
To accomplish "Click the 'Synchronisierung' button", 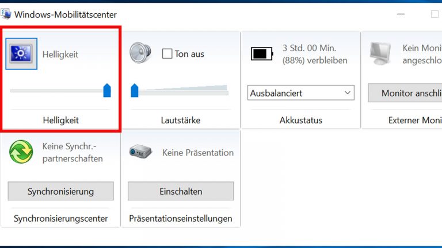I will point(60,191).
